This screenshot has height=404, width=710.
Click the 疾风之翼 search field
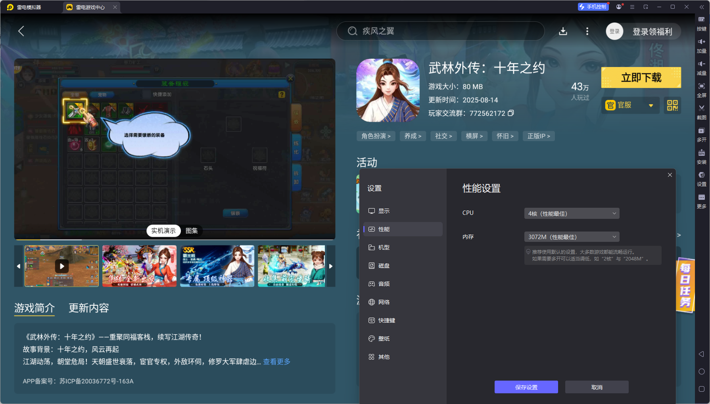(440, 31)
